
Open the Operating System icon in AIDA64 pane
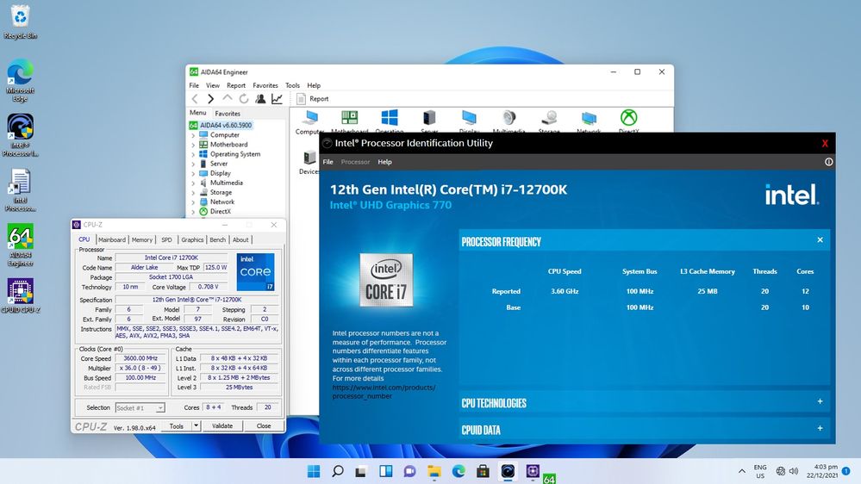pyautogui.click(x=390, y=121)
